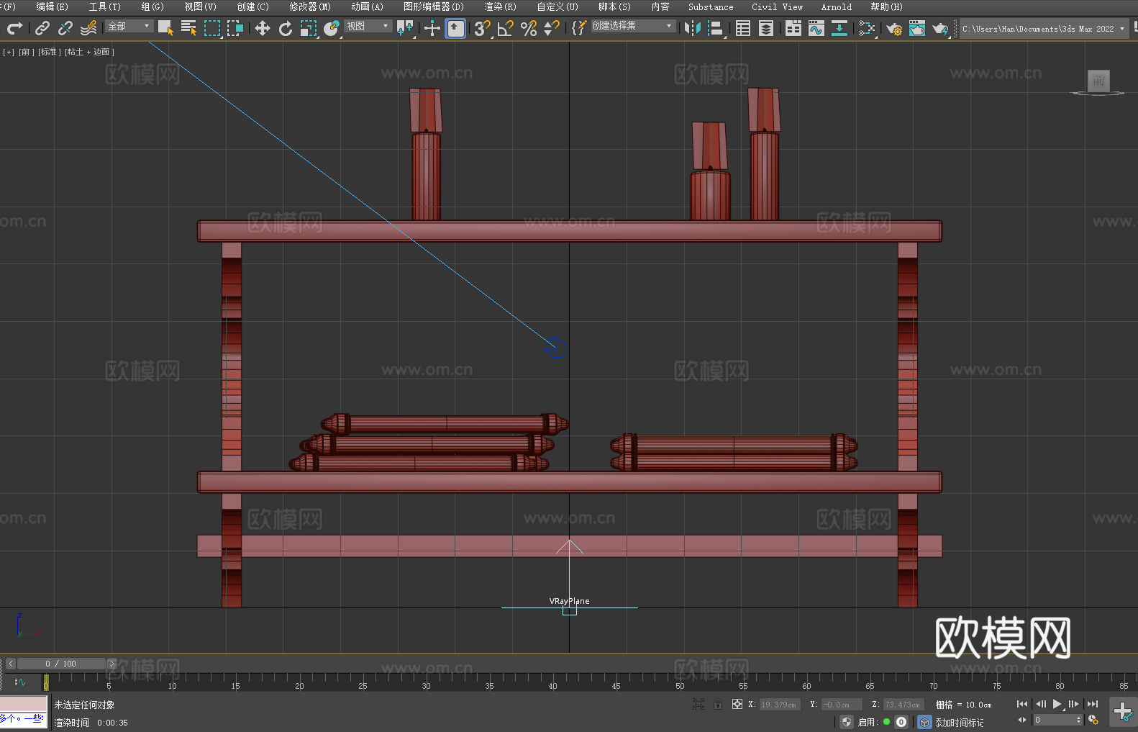The width and height of the screenshot is (1138, 732).
Task: Click the Unlink selection icon
Action: [65, 28]
